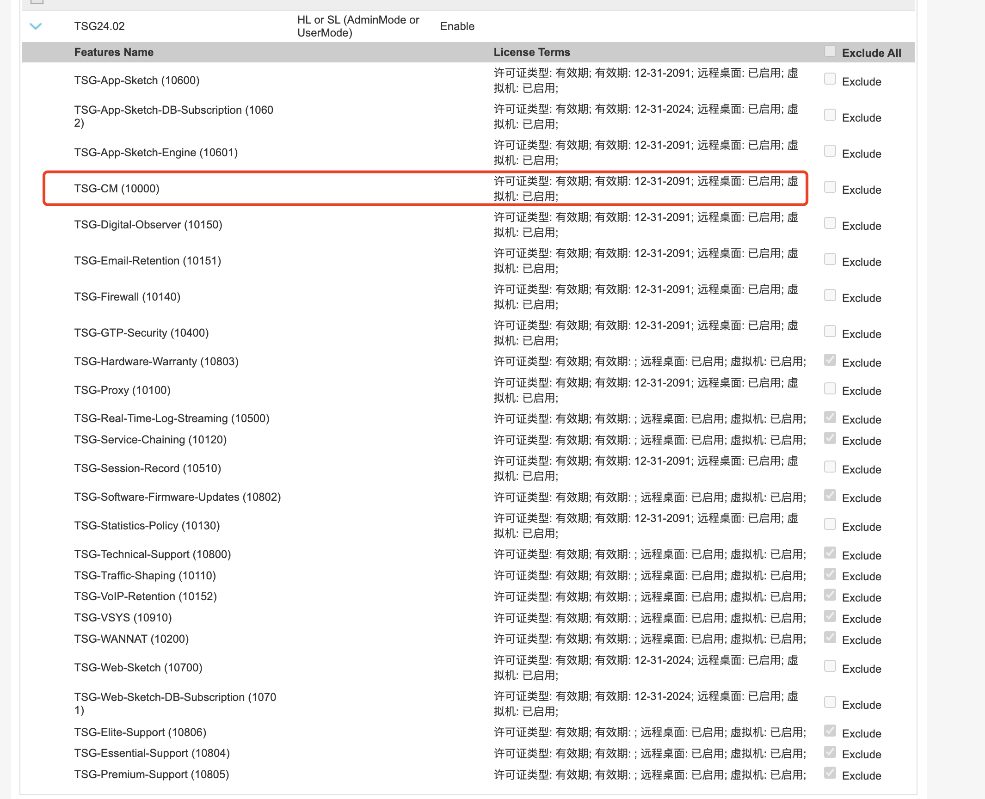Exclude TSG-Digital-Observer (10150) feature

(830, 223)
